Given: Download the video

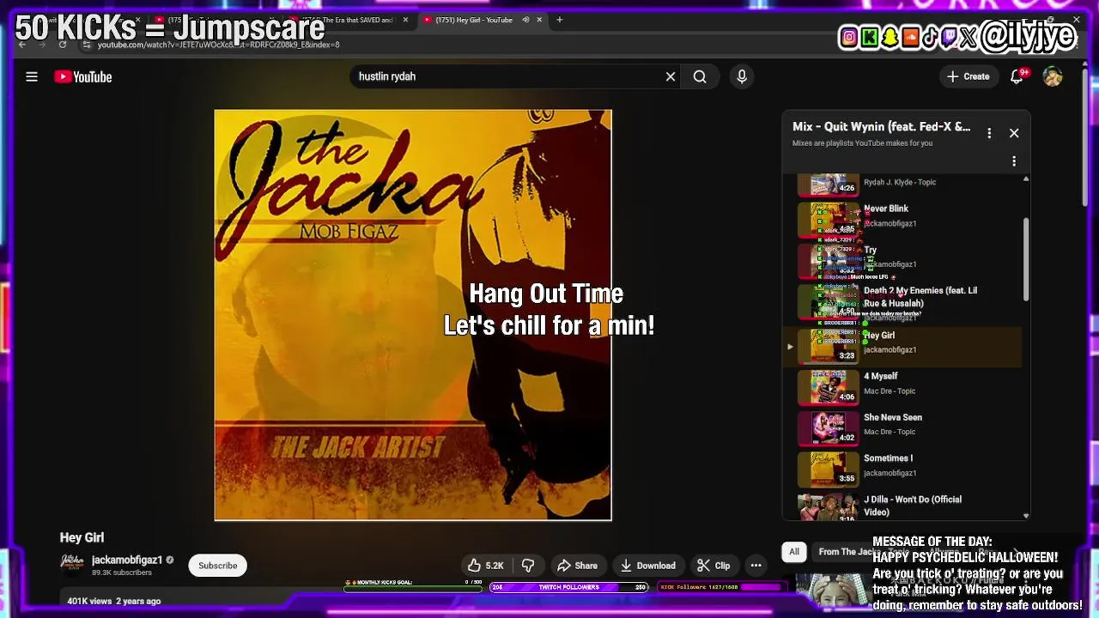Looking at the screenshot, I should click(648, 566).
